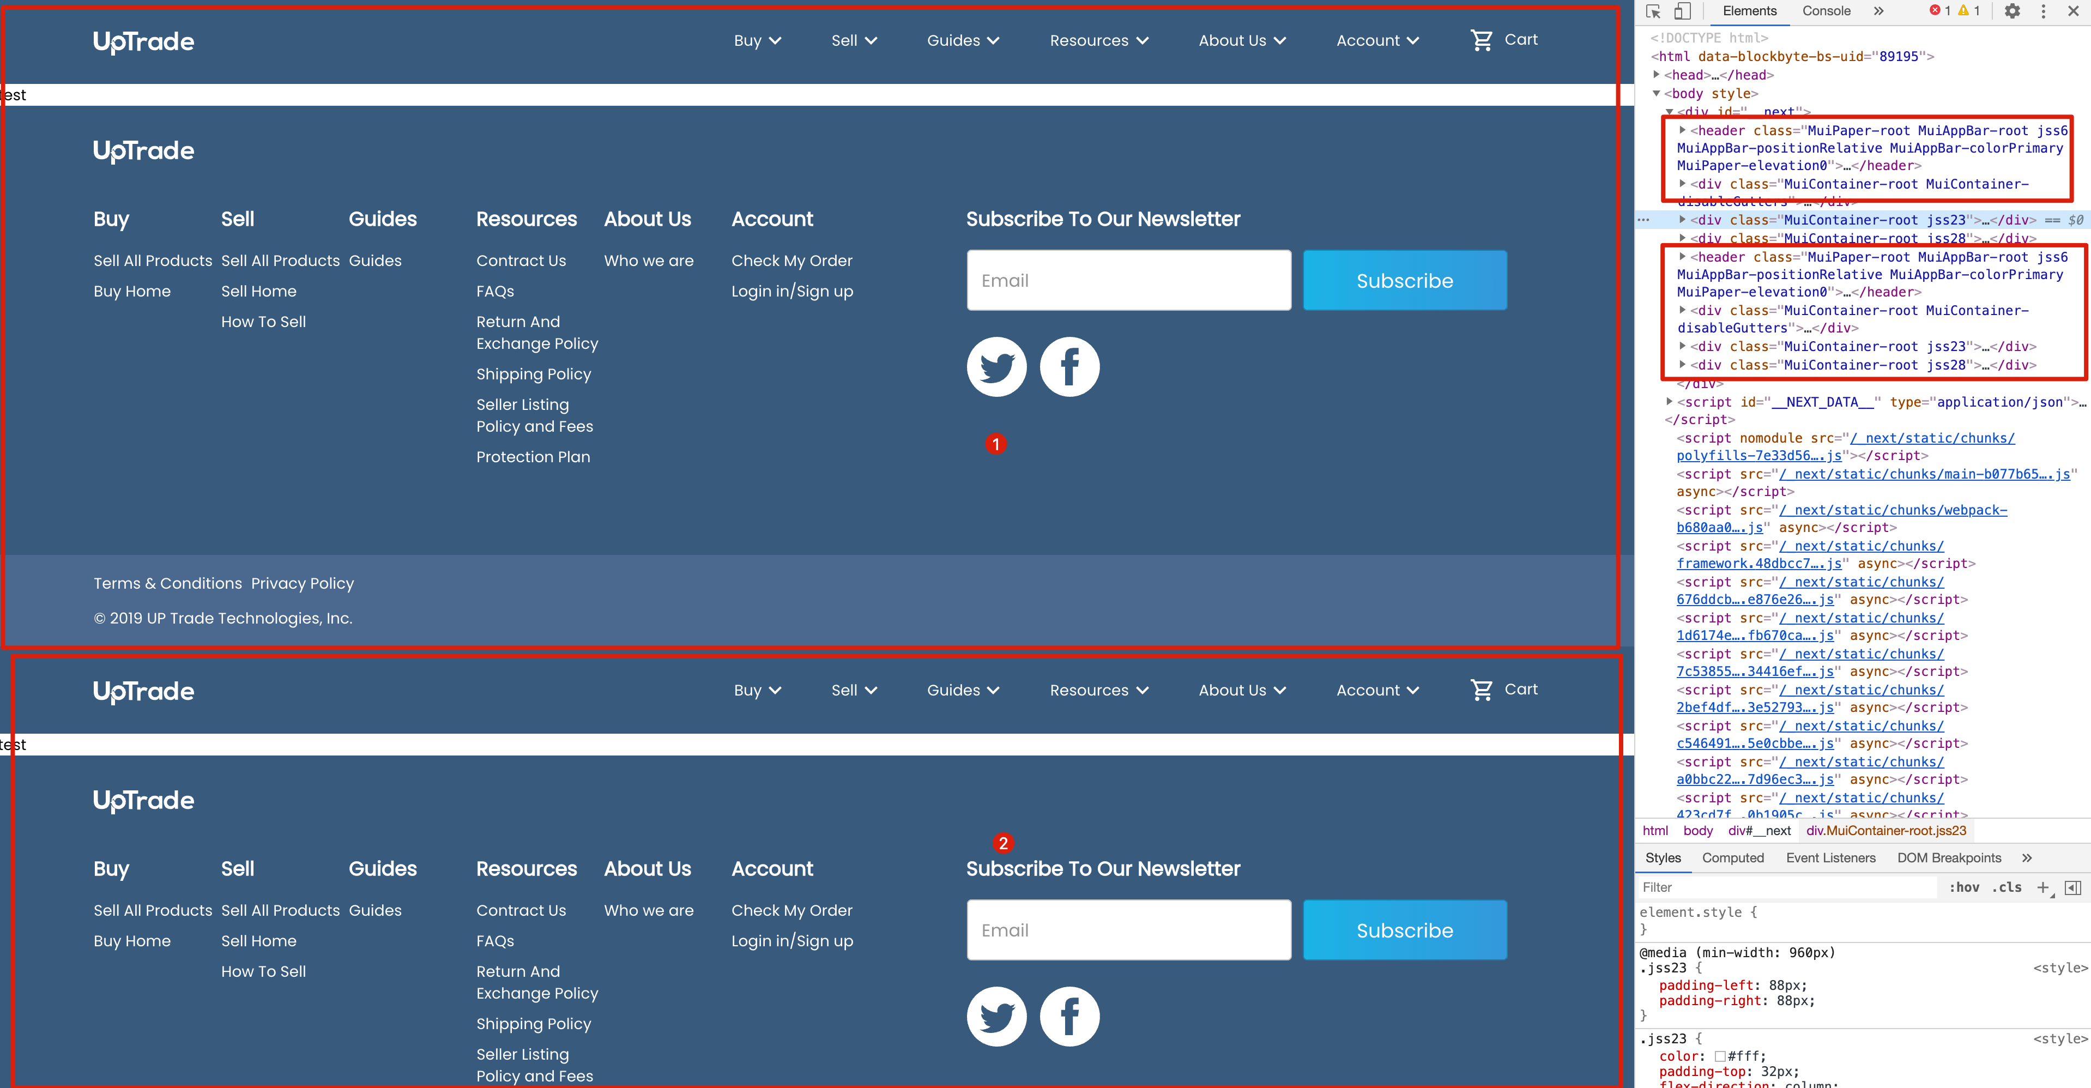This screenshot has width=2091, height=1088.
Task: Click the red error count icon
Action: (x=1935, y=10)
